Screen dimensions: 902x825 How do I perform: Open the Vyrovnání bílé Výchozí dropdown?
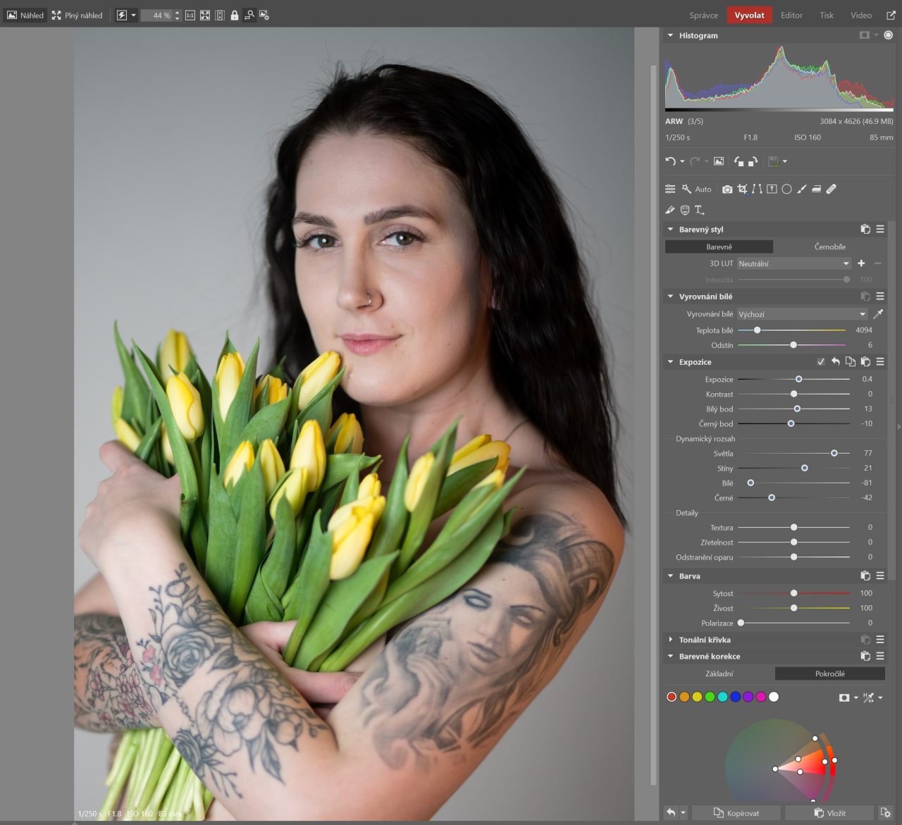803,314
